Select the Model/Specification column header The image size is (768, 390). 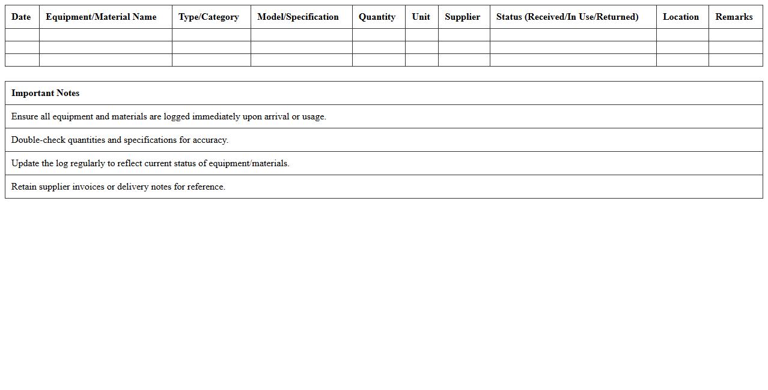[x=298, y=17]
